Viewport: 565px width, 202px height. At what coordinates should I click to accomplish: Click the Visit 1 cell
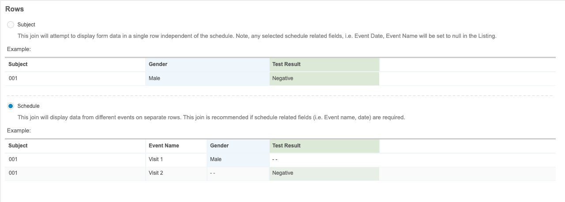(x=156, y=159)
